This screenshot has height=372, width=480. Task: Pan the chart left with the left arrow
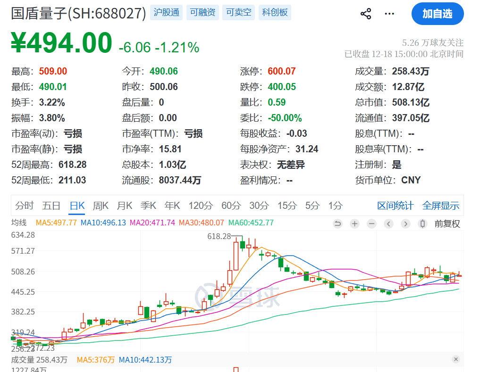click(x=388, y=224)
